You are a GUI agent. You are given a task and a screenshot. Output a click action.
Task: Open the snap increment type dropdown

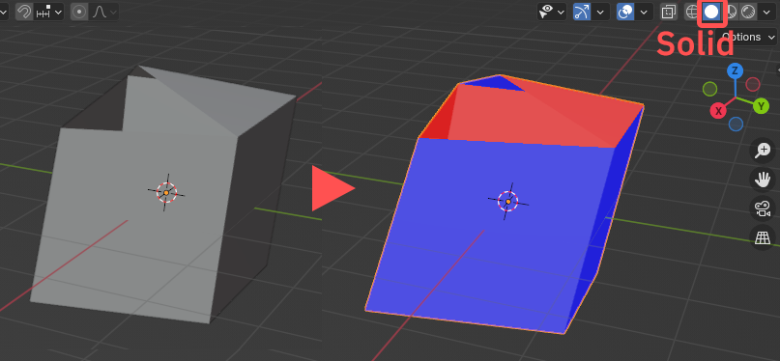coord(48,12)
